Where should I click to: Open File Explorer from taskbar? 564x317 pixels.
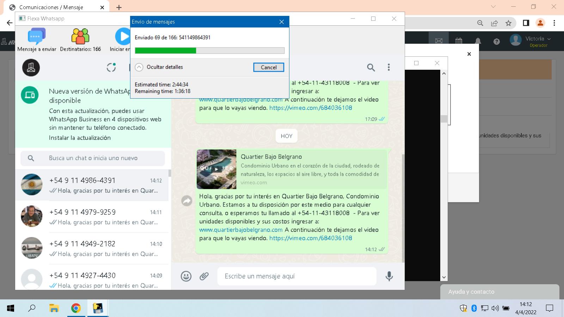54,308
